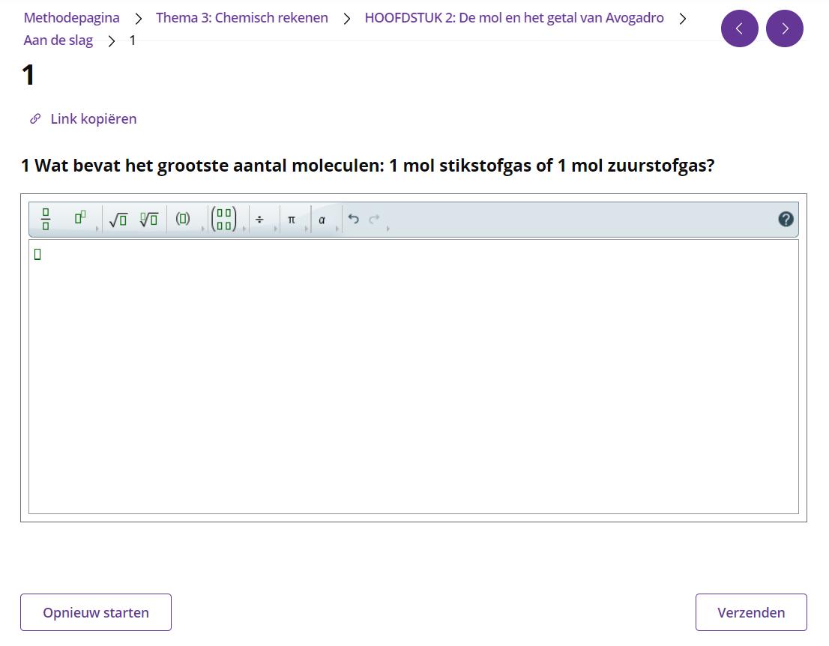The width and height of the screenshot is (829, 646).
Task: Insert a square root symbol
Action: [x=118, y=219]
